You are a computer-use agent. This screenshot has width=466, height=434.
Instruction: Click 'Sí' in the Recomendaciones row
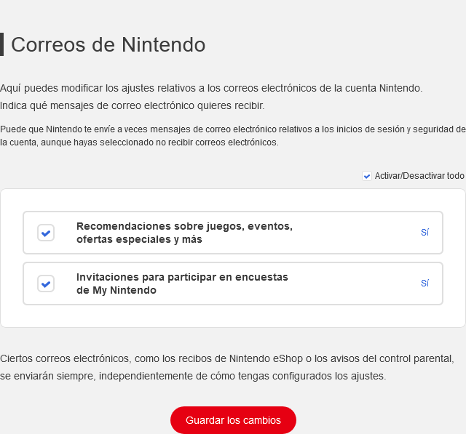(424, 233)
